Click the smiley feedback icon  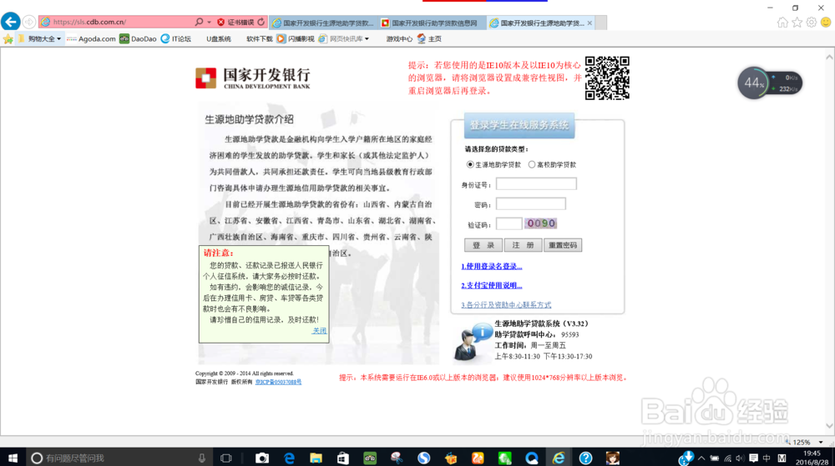826,23
